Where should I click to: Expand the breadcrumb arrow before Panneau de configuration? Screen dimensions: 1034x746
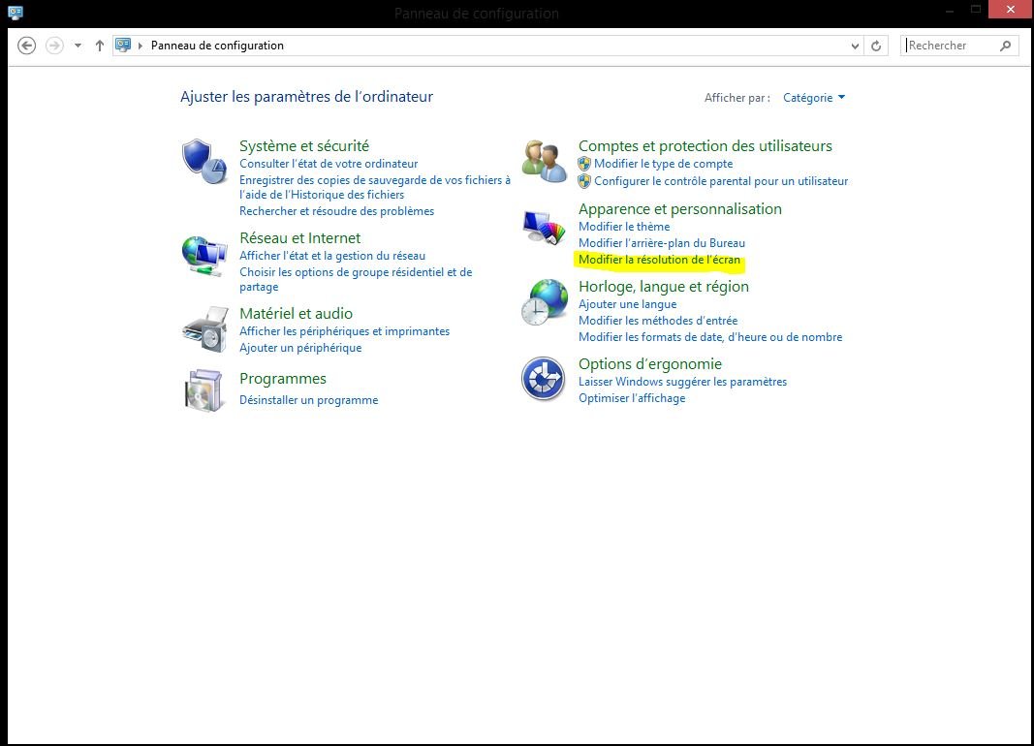(x=140, y=46)
